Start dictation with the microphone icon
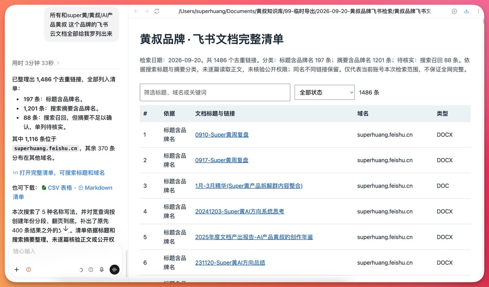 coord(102,269)
